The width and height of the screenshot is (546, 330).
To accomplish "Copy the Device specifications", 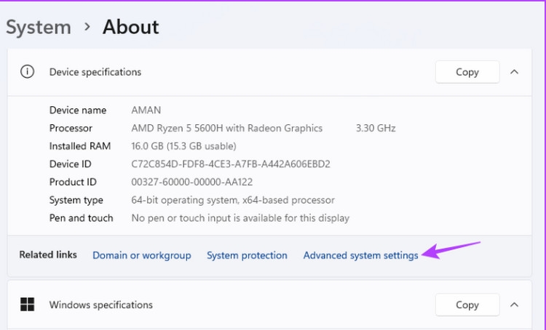I will tap(467, 72).
